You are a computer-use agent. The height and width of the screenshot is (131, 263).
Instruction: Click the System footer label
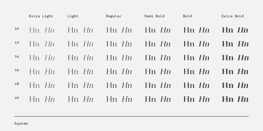tap(21, 124)
